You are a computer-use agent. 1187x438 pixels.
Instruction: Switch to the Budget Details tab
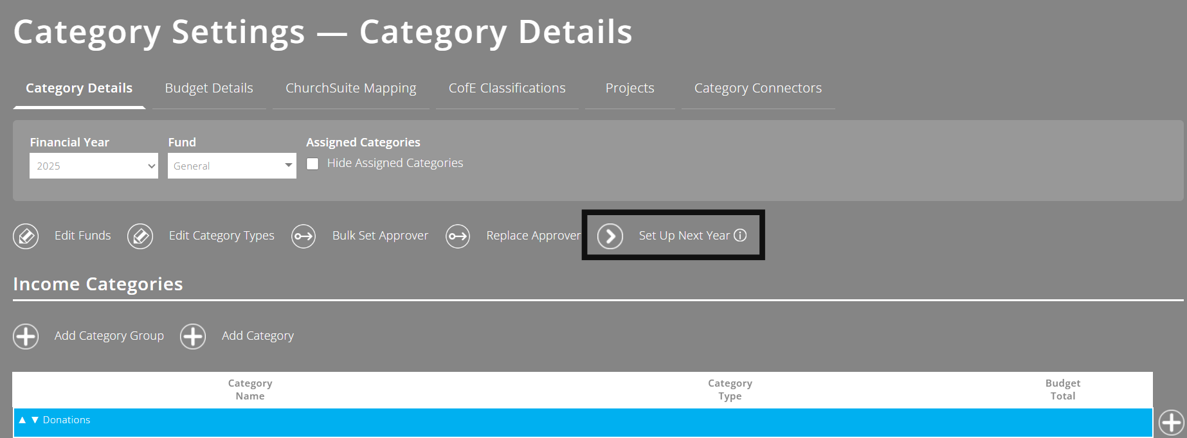(x=209, y=89)
